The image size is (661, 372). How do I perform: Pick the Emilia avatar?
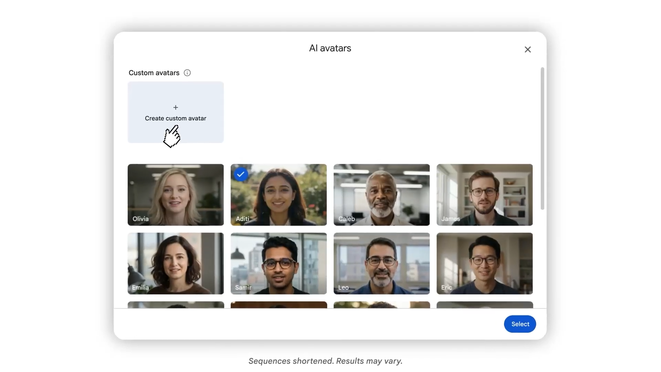[176, 263]
